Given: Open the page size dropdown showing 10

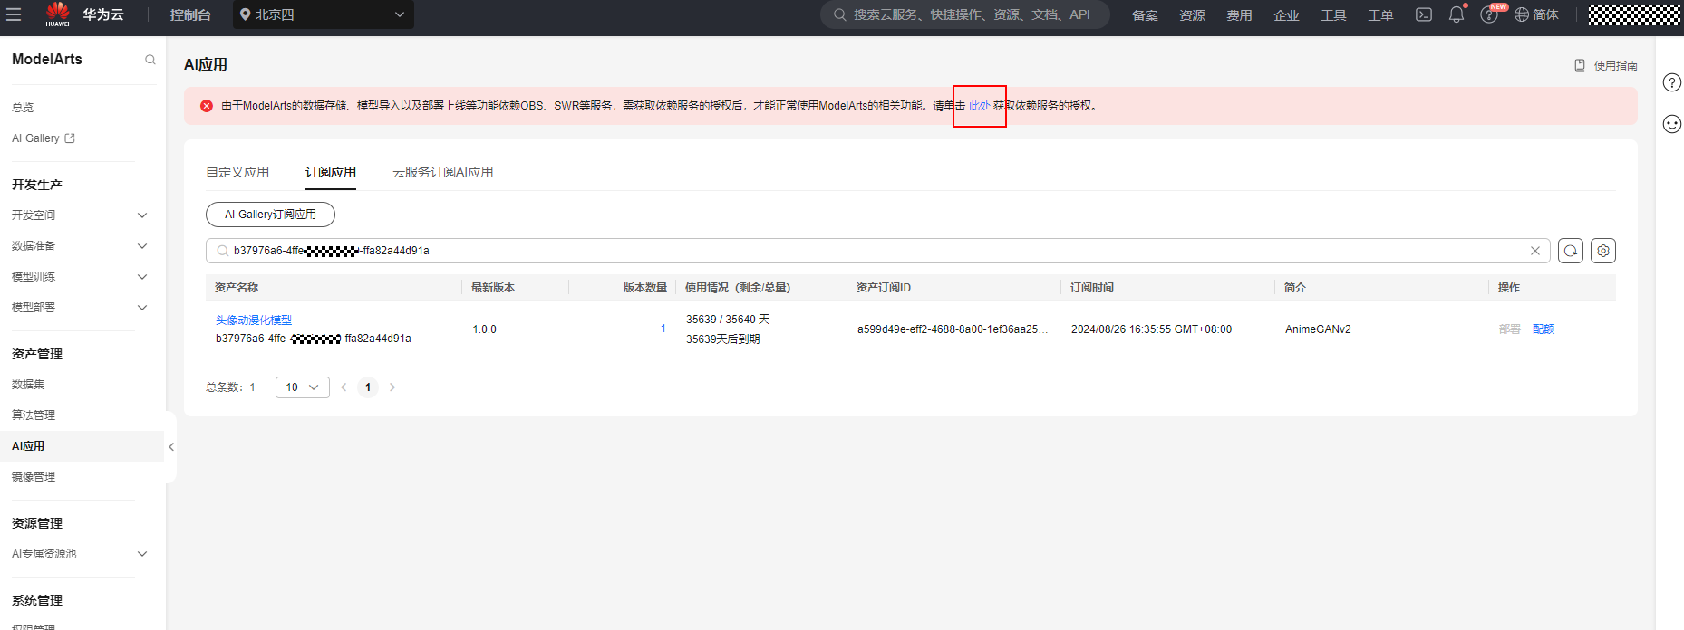Looking at the screenshot, I should pyautogui.click(x=303, y=387).
